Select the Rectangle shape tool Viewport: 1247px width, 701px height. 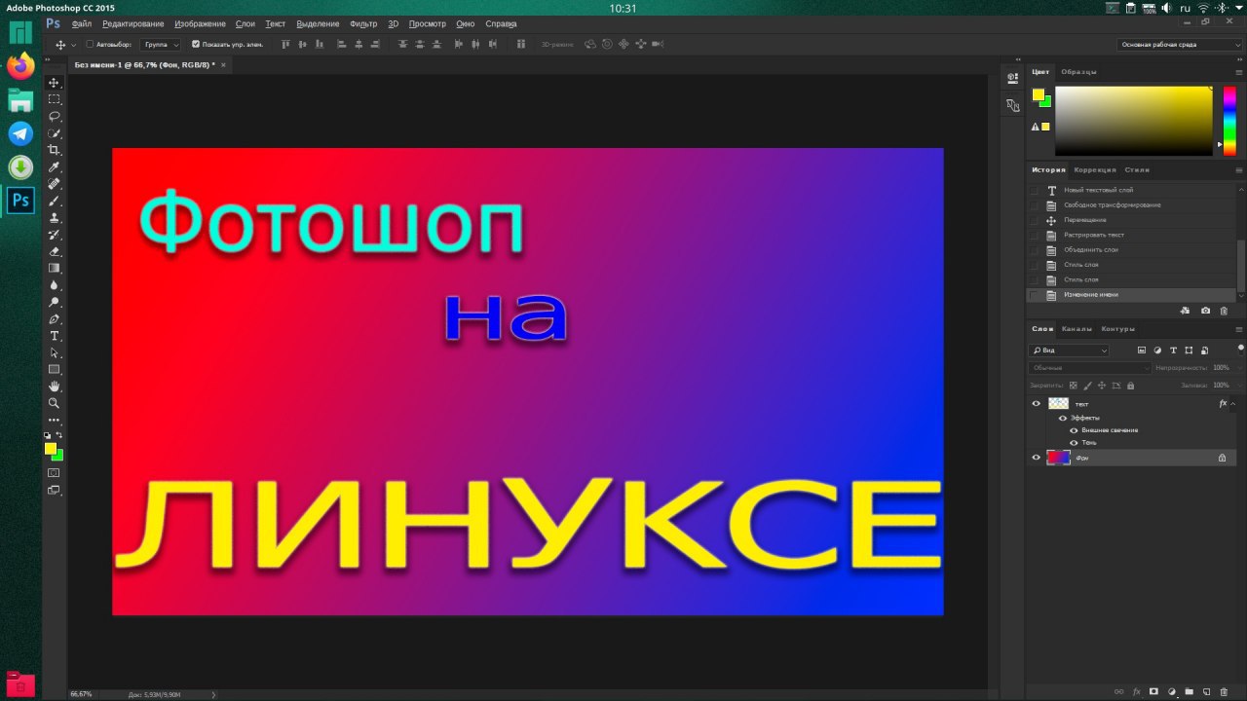tap(55, 370)
